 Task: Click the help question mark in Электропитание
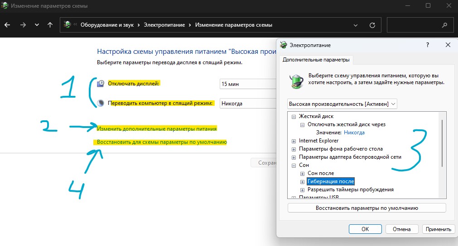click(x=427, y=45)
